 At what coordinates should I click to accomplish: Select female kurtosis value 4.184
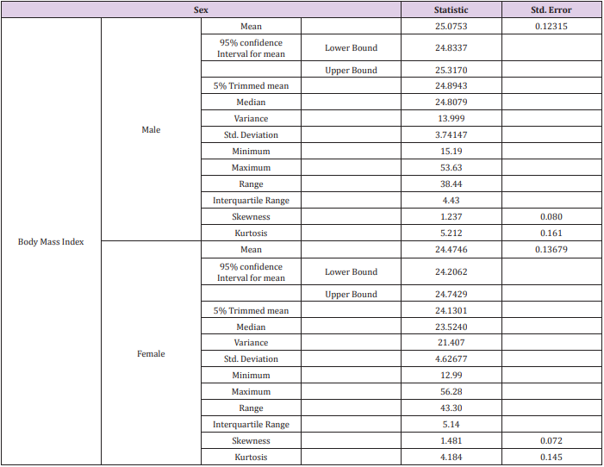(x=451, y=457)
